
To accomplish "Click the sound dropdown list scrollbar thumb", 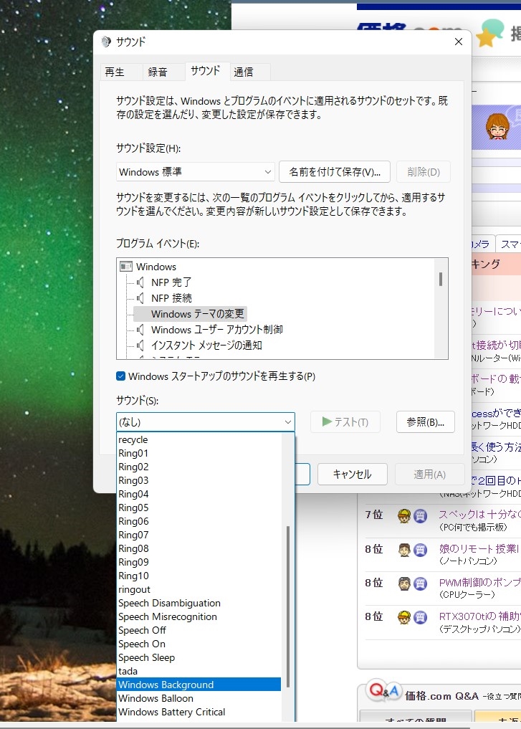I will [288, 606].
